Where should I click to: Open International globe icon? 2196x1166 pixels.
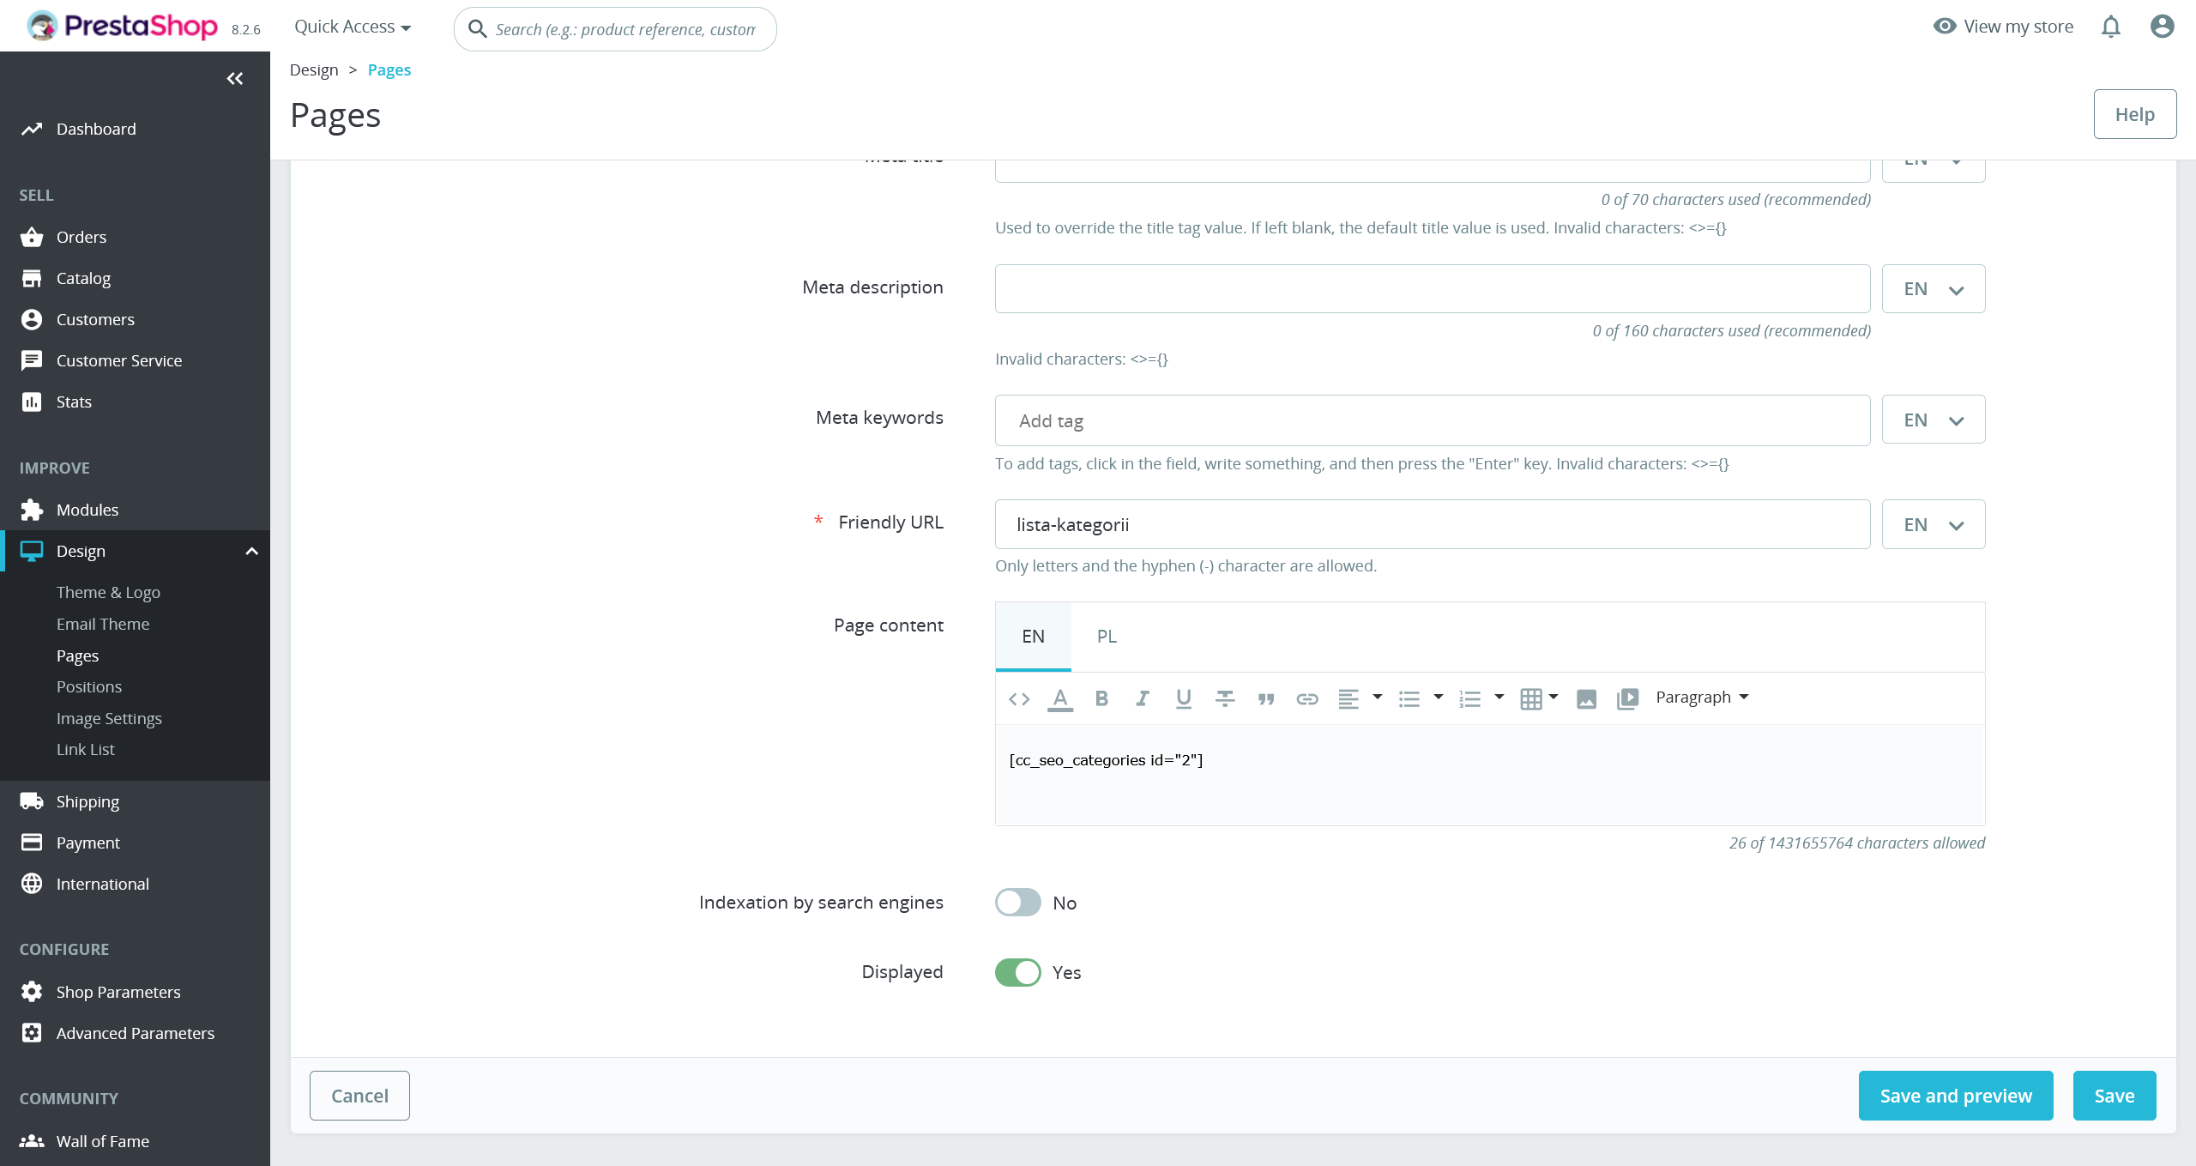click(32, 884)
